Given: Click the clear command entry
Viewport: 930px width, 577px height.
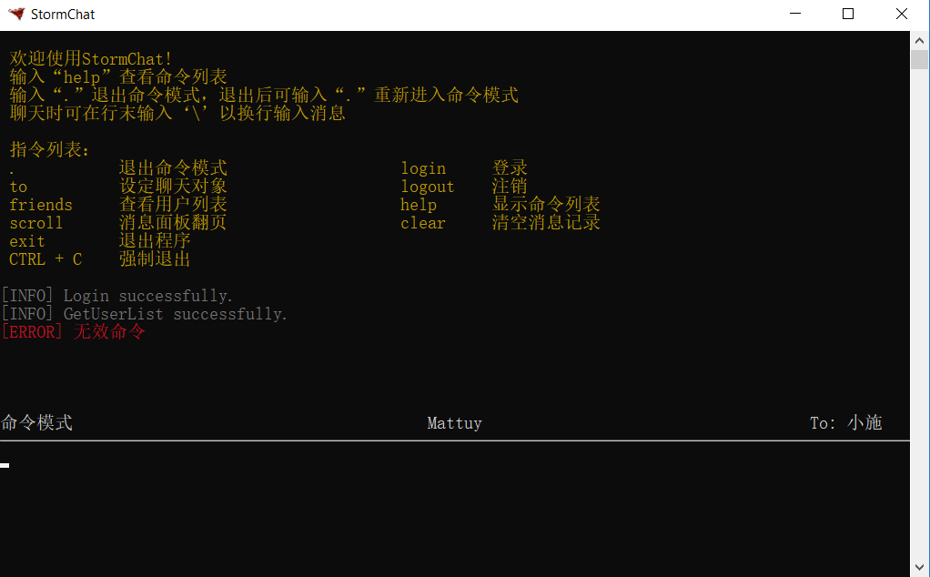Looking at the screenshot, I should pos(423,224).
